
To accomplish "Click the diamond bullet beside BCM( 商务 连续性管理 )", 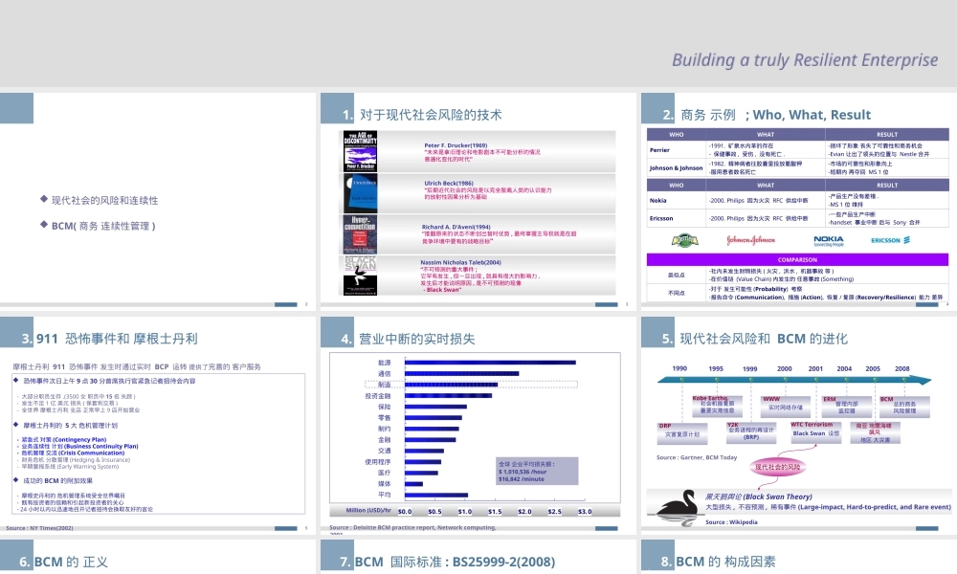I will [x=43, y=225].
